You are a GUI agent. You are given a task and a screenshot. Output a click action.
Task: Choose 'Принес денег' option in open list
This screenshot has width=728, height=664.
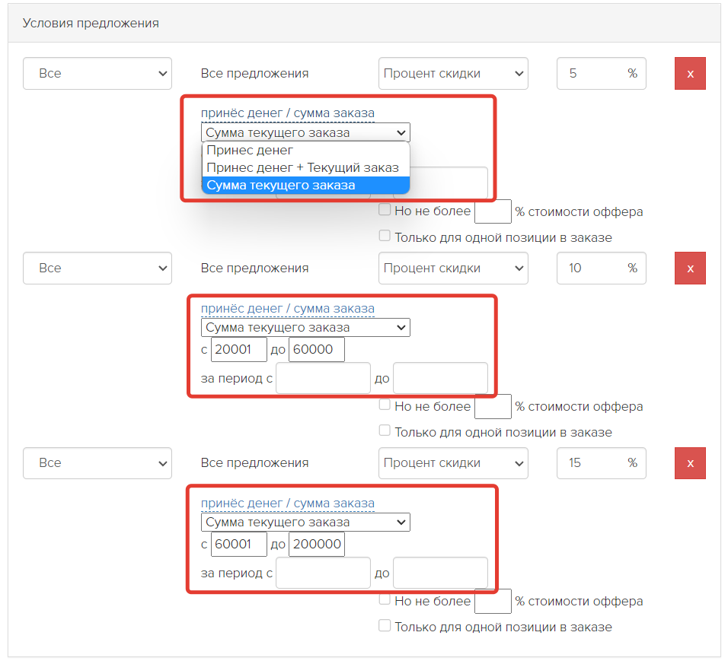point(305,151)
